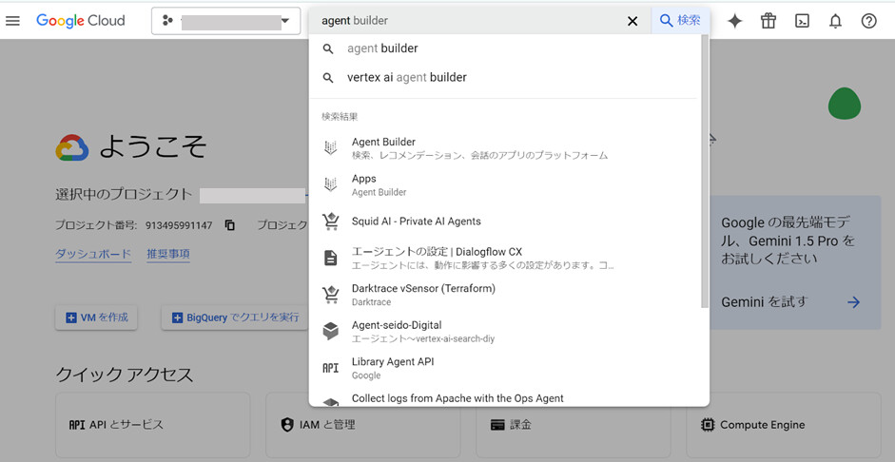Open the notifications bell

[x=835, y=21]
